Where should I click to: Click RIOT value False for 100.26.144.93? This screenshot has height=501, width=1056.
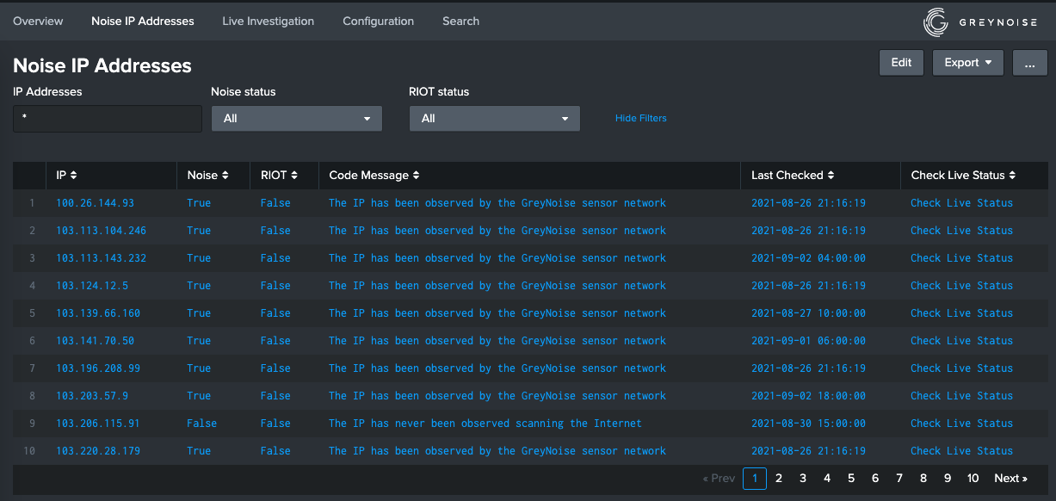[x=275, y=203]
